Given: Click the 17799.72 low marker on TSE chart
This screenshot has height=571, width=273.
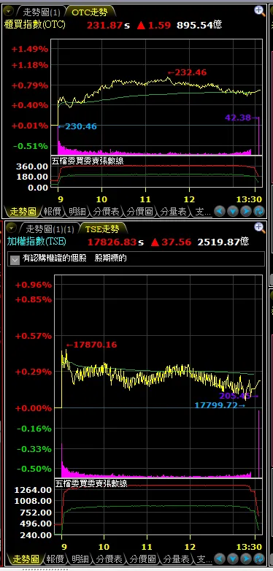Looking at the screenshot, I should pyautogui.click(x=220, y=405).
